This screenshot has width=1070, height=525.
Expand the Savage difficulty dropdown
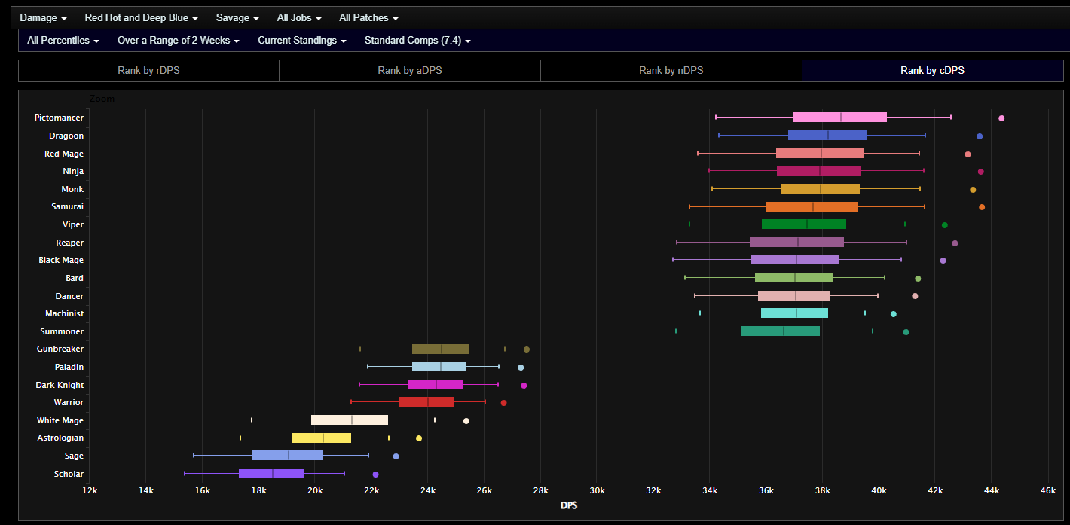click(237, 17)
